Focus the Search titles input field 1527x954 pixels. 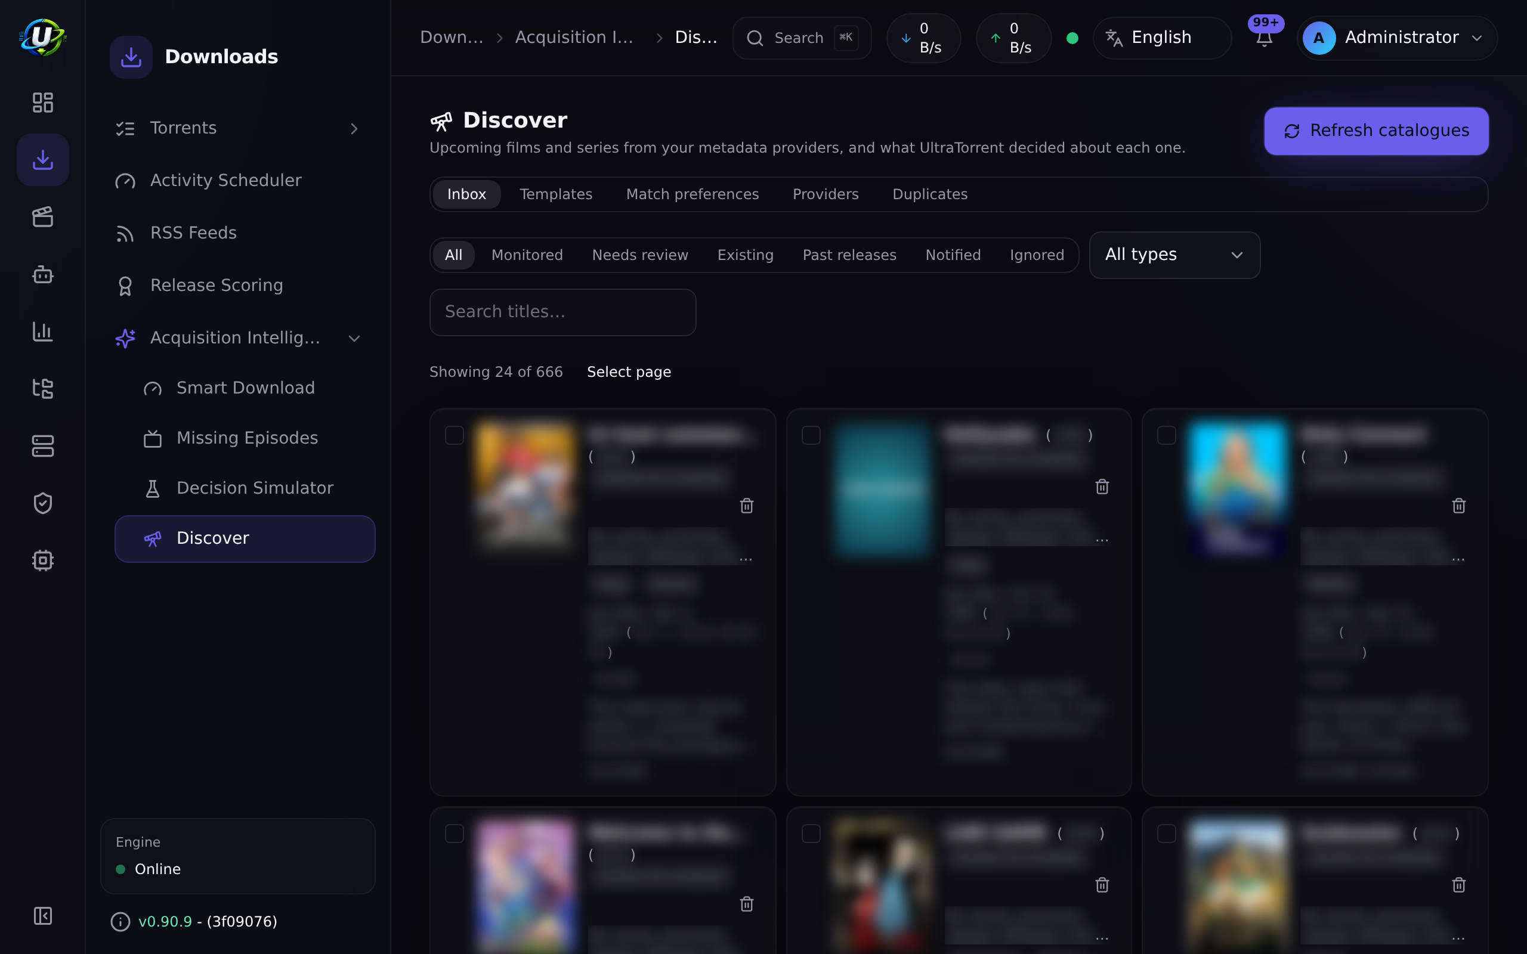(x=562, y=312)
